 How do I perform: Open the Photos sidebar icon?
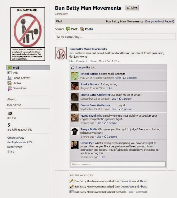[10, 83]
